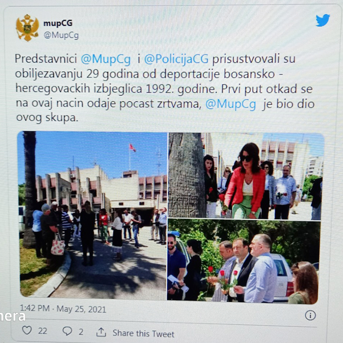Open the left photo of gathering at building
This screenshot has width=343, height=343.
coord(93,215)
